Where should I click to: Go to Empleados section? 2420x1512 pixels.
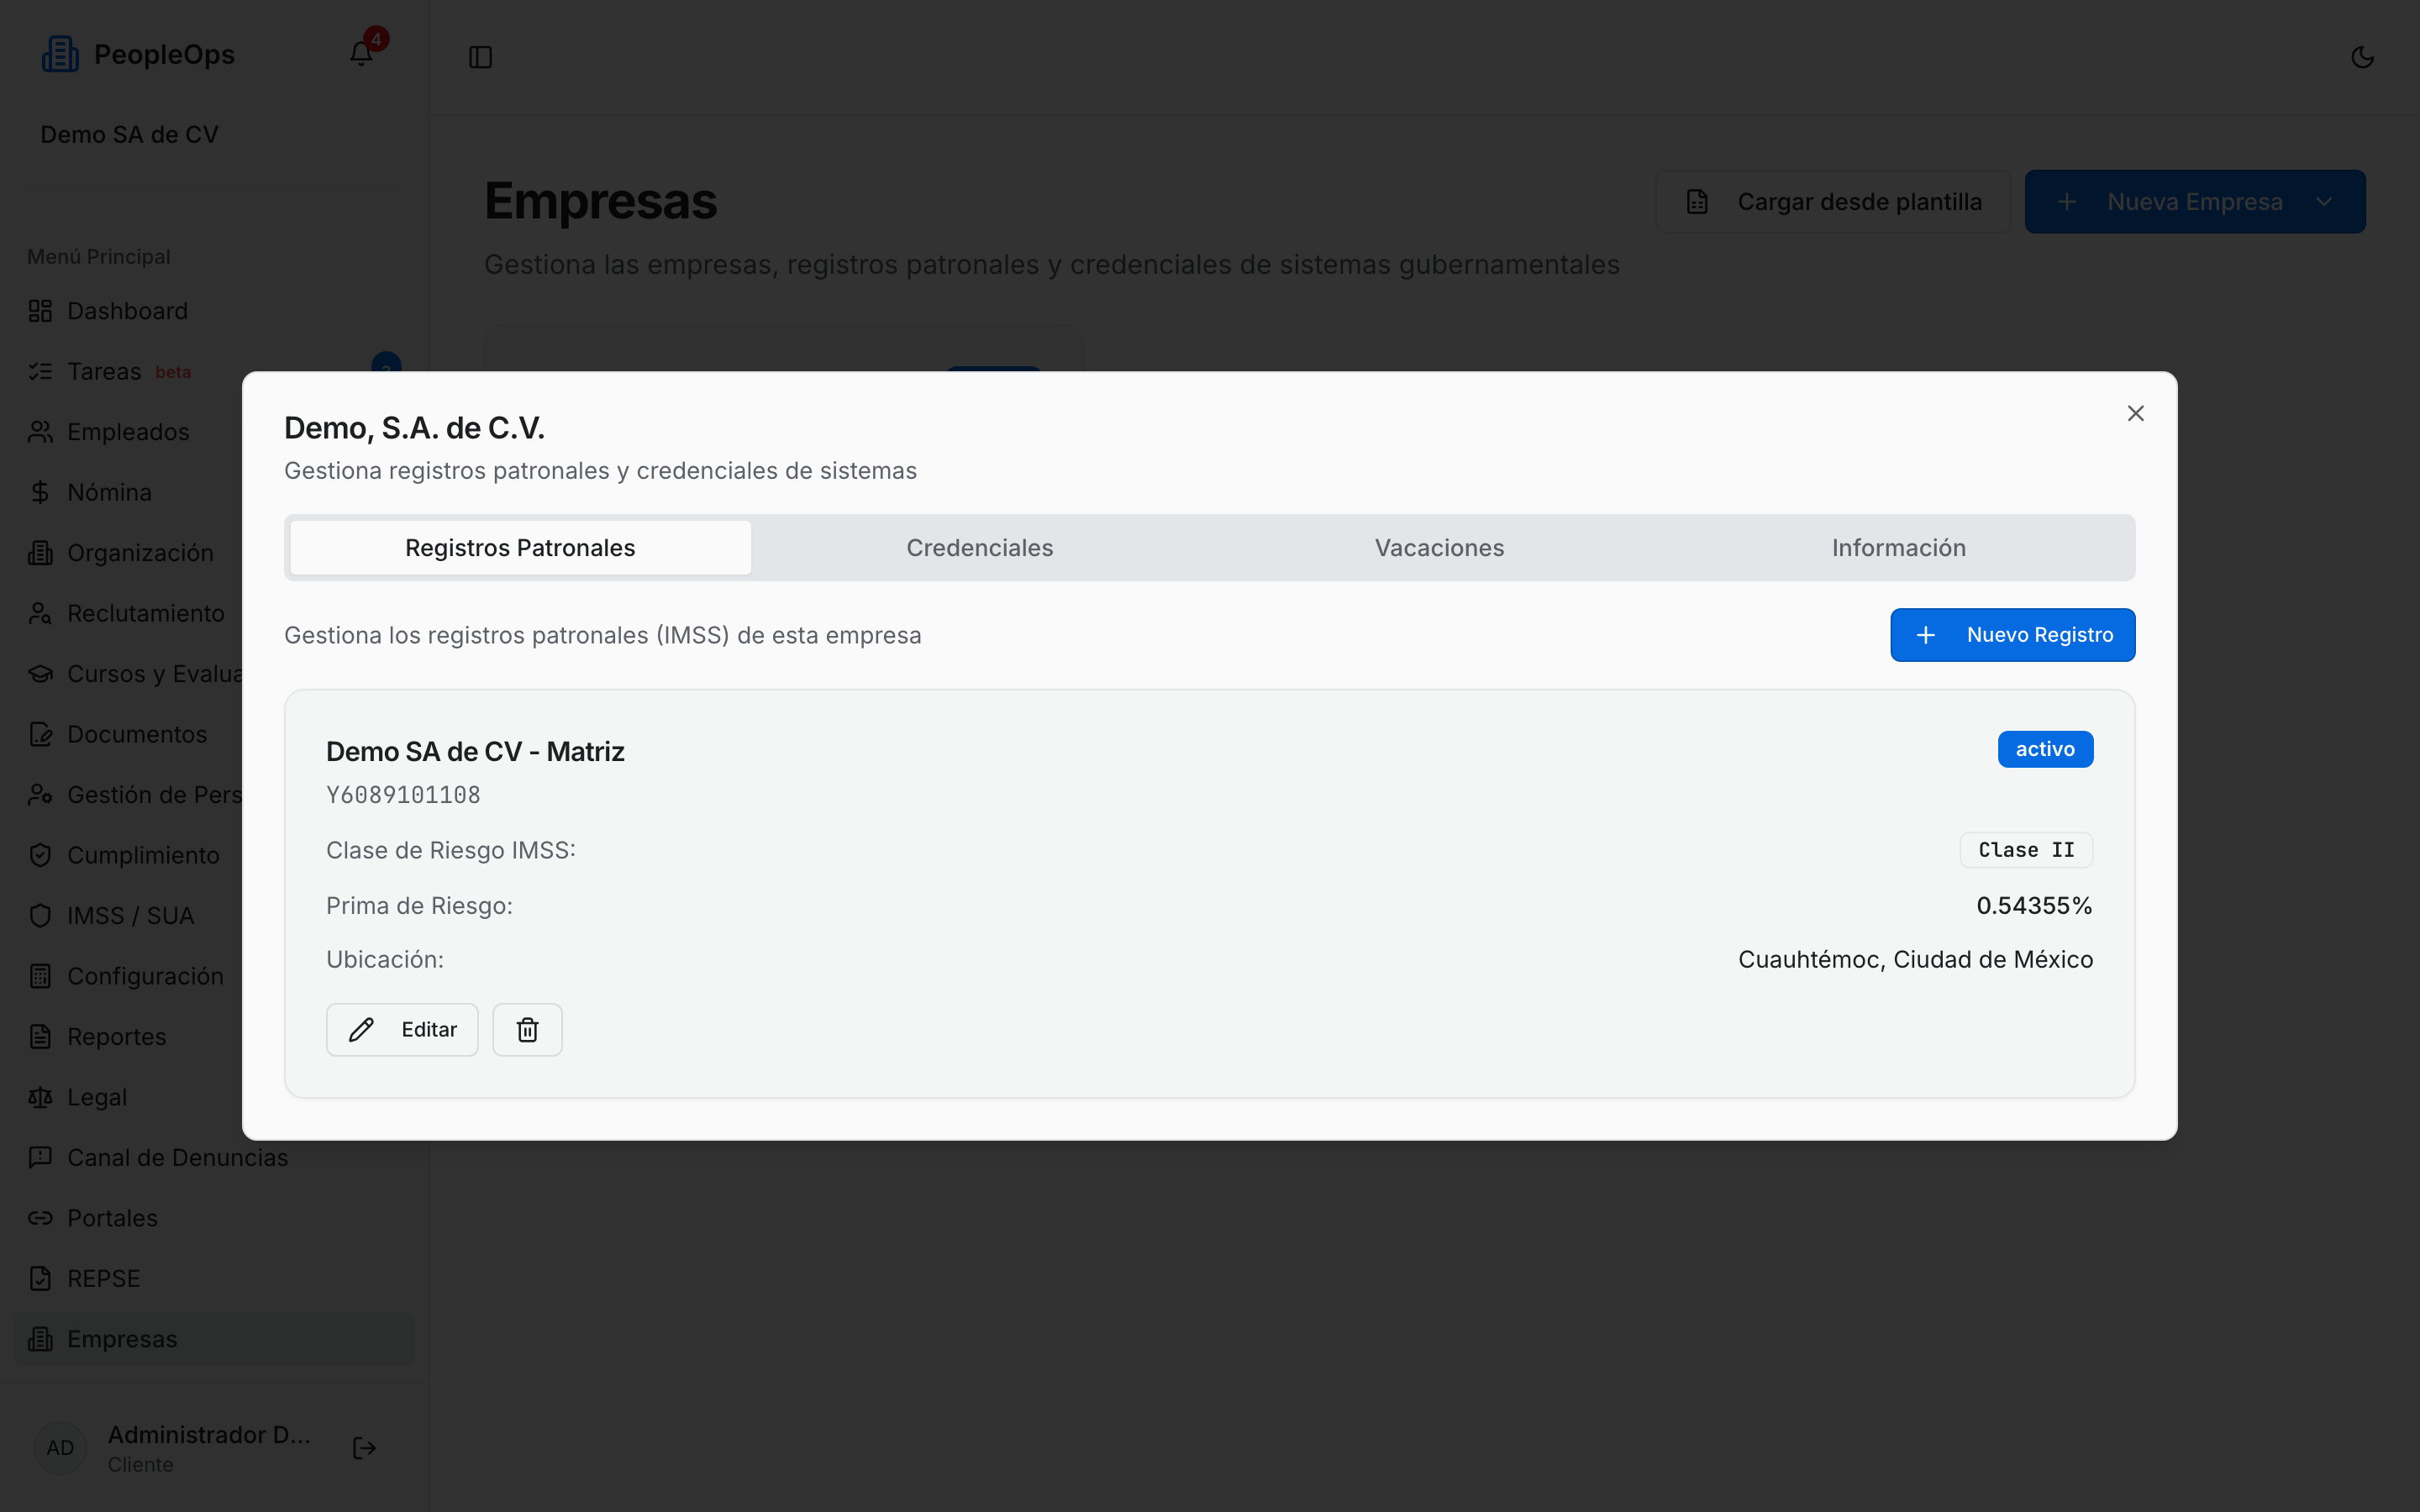(214, 432)
